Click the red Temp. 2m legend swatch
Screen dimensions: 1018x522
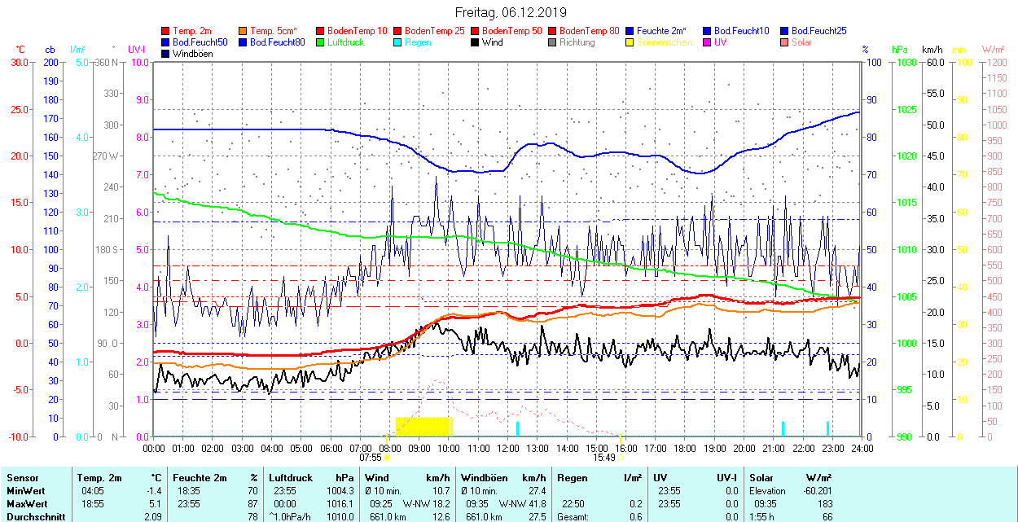166,31
